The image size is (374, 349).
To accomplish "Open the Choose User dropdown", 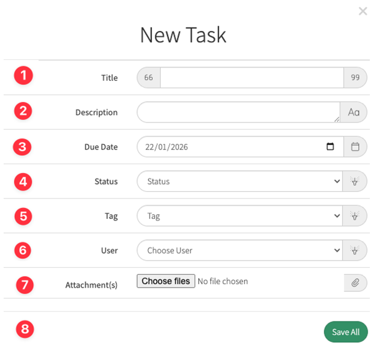I will coord(240,250).
